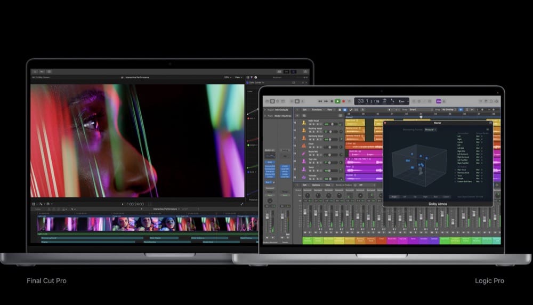Click the Main Vocal track volume slider
Viewport: 533px width, 305px height.
tap(331, 124)
